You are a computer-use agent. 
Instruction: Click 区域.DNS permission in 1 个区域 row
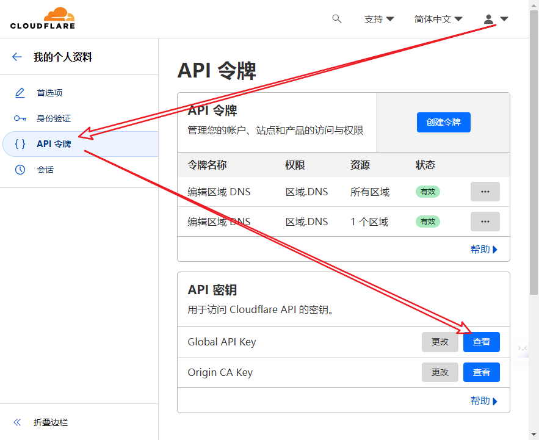click(306, 222)
